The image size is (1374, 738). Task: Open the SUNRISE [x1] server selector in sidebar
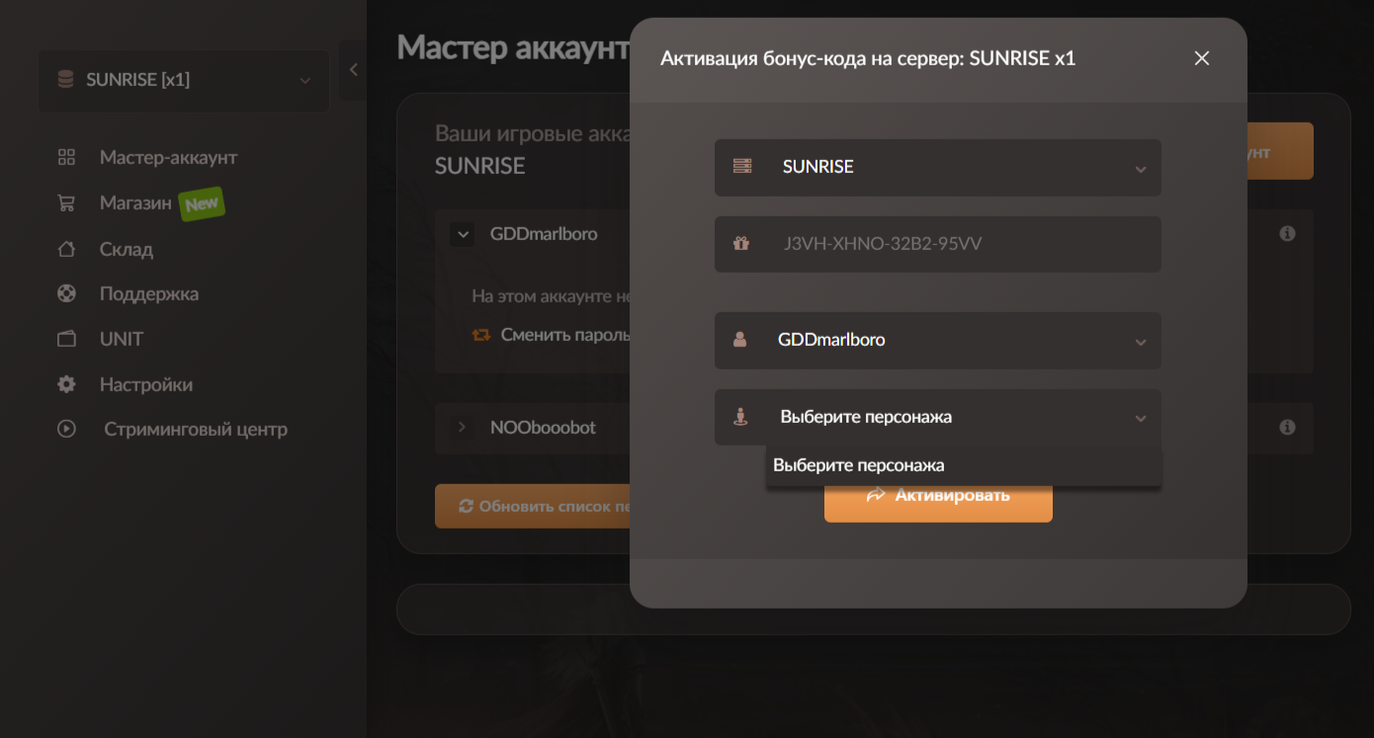[x=184, y=80]
